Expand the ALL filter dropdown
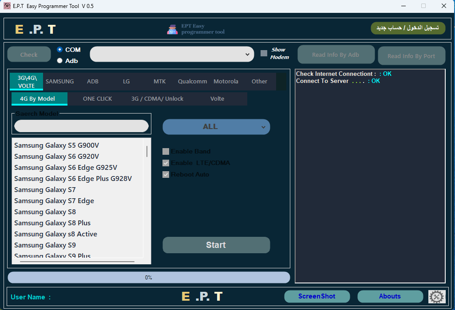 click(216, 127)
